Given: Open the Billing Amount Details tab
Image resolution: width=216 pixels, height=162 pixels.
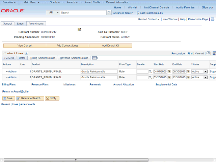Looking at the screenshot, I should (x=43, y=58).
